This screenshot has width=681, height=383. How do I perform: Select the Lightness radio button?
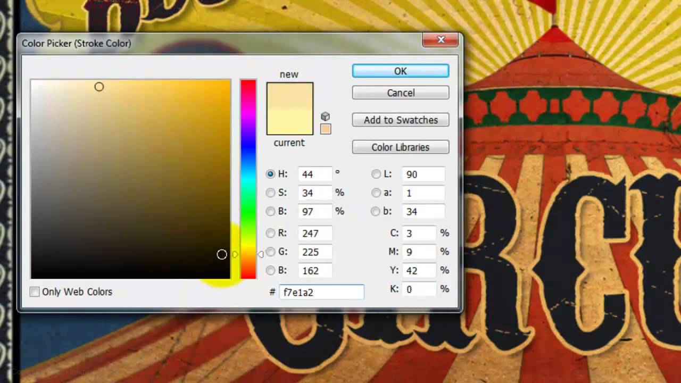tap(376, 174)
